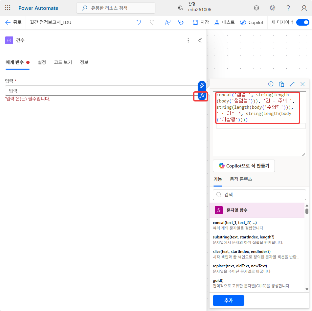312x311 pixels.
Task: Click the function 검색 search field
Action: (x=259, y=195)
